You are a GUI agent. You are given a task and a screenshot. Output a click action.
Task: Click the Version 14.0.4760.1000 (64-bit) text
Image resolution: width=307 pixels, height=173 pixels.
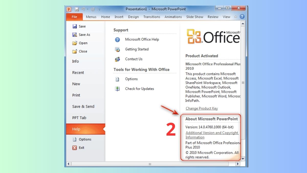coord(209,127)
